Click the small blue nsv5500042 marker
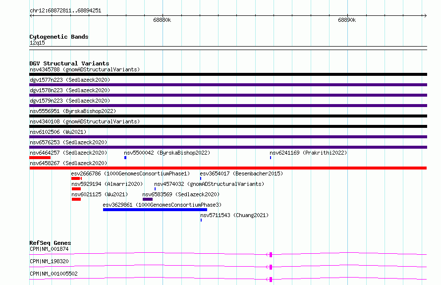Screen dimensions: 441x285 pos(125,158)
